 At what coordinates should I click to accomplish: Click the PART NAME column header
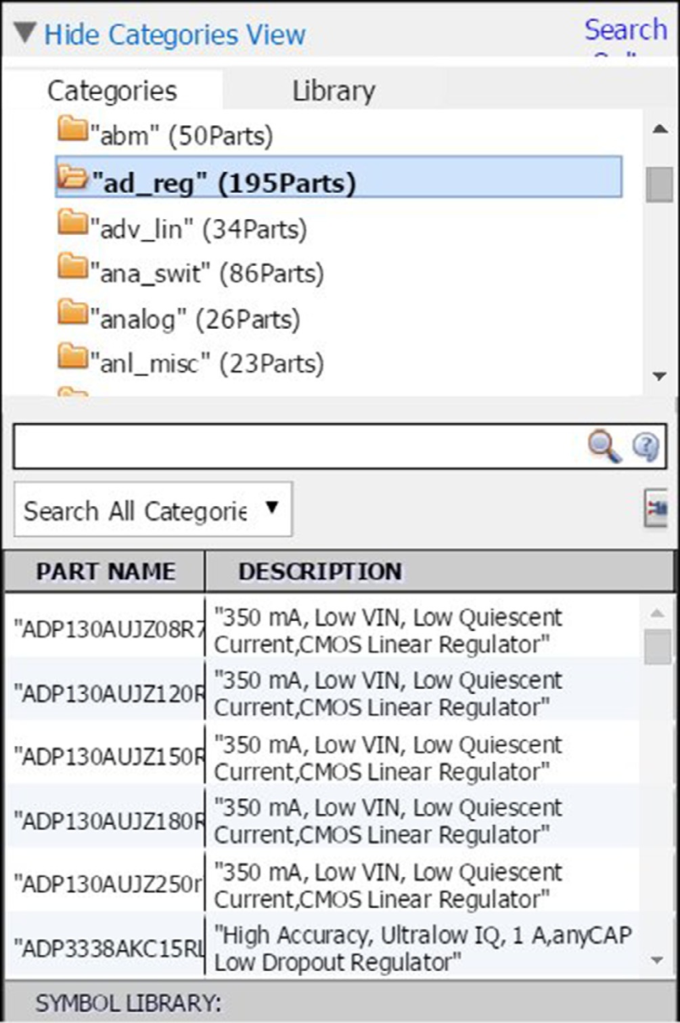(105, 571)
